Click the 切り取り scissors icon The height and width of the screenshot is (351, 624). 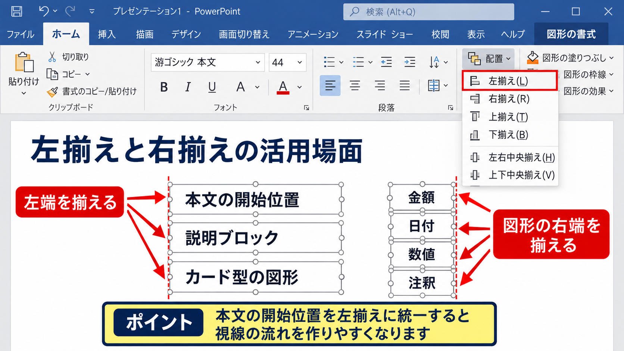pos(52,57)
